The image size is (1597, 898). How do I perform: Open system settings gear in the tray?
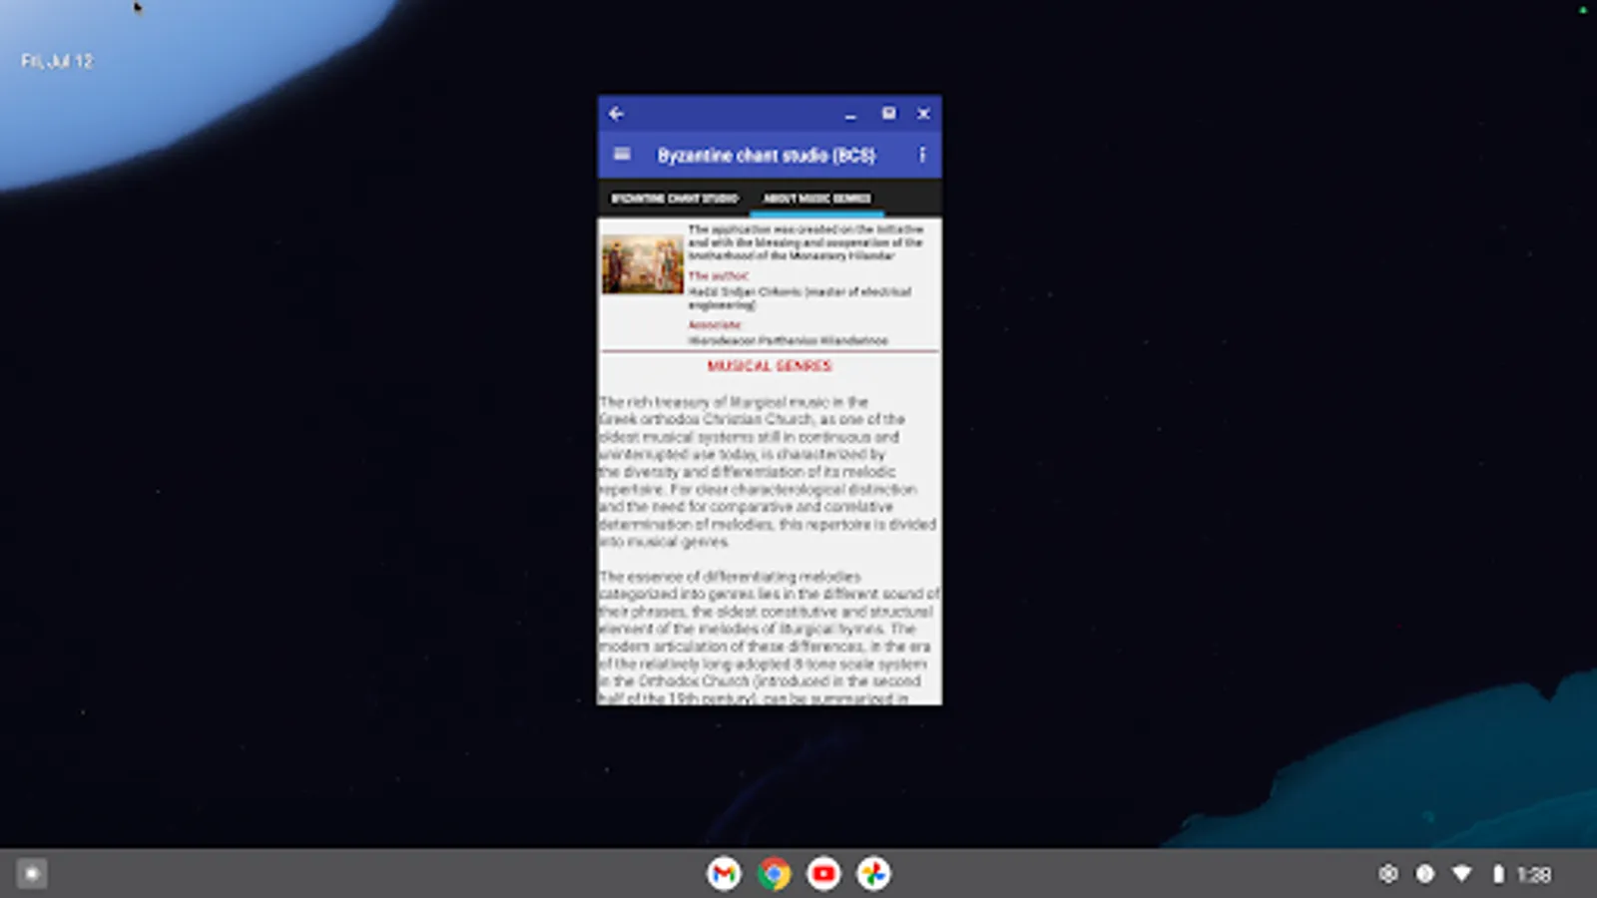[1387, 873]
